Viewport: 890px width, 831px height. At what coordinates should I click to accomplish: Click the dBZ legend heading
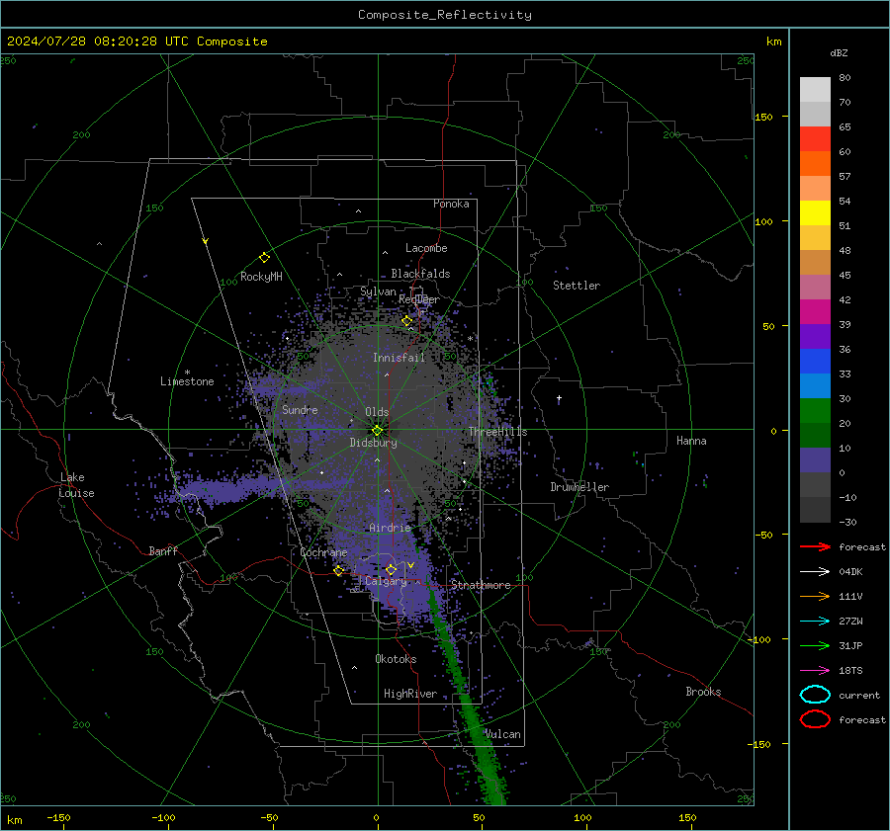(x=839, y=52)
